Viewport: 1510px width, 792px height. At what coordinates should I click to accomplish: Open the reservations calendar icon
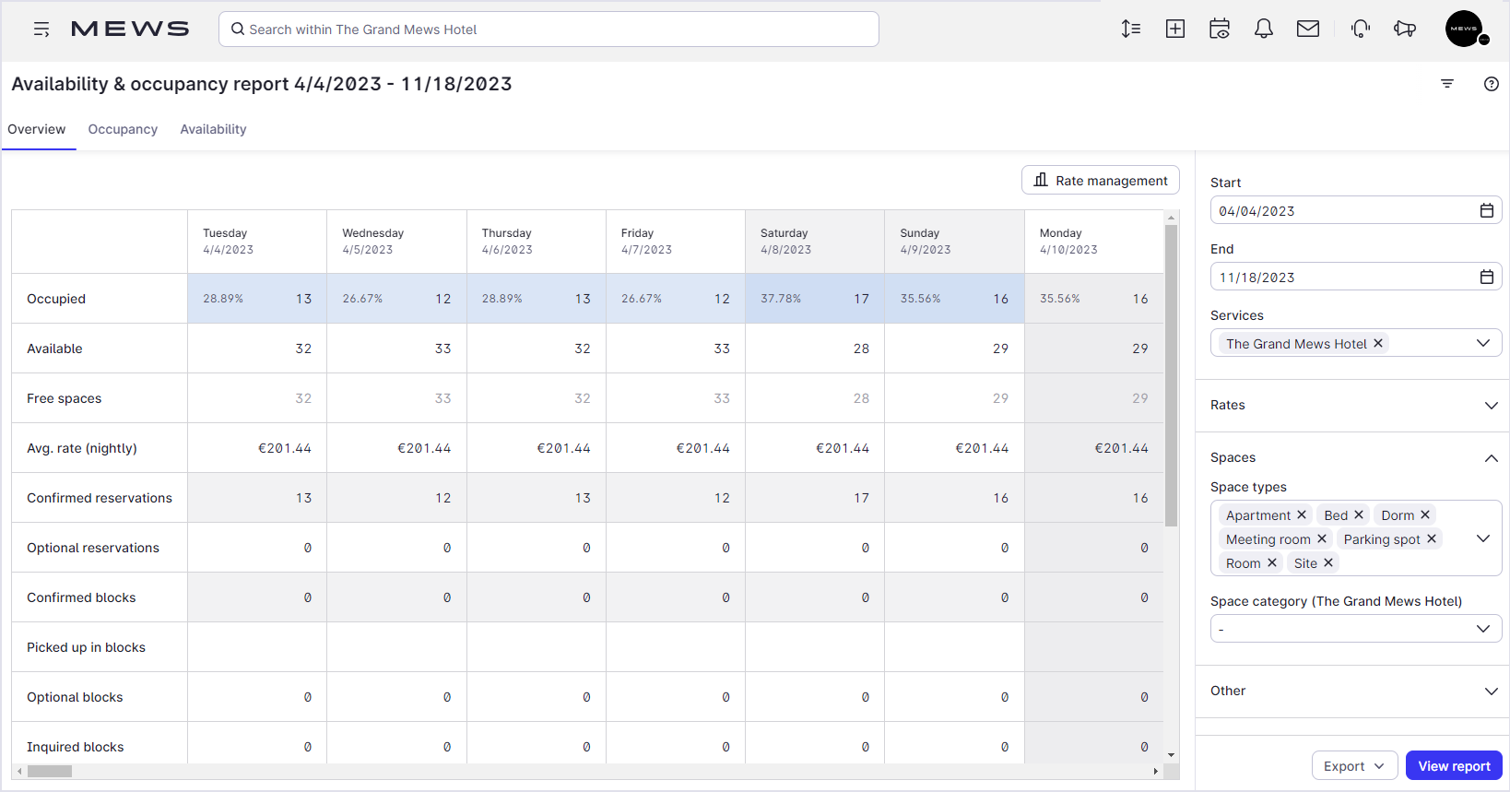[x=1220, y=30]
